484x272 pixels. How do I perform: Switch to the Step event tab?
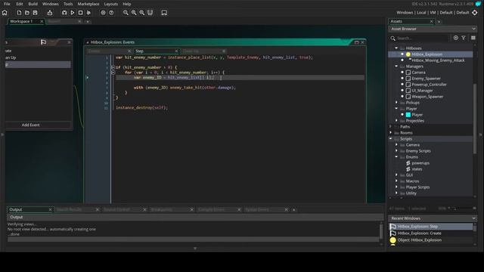tap(157, 51)
